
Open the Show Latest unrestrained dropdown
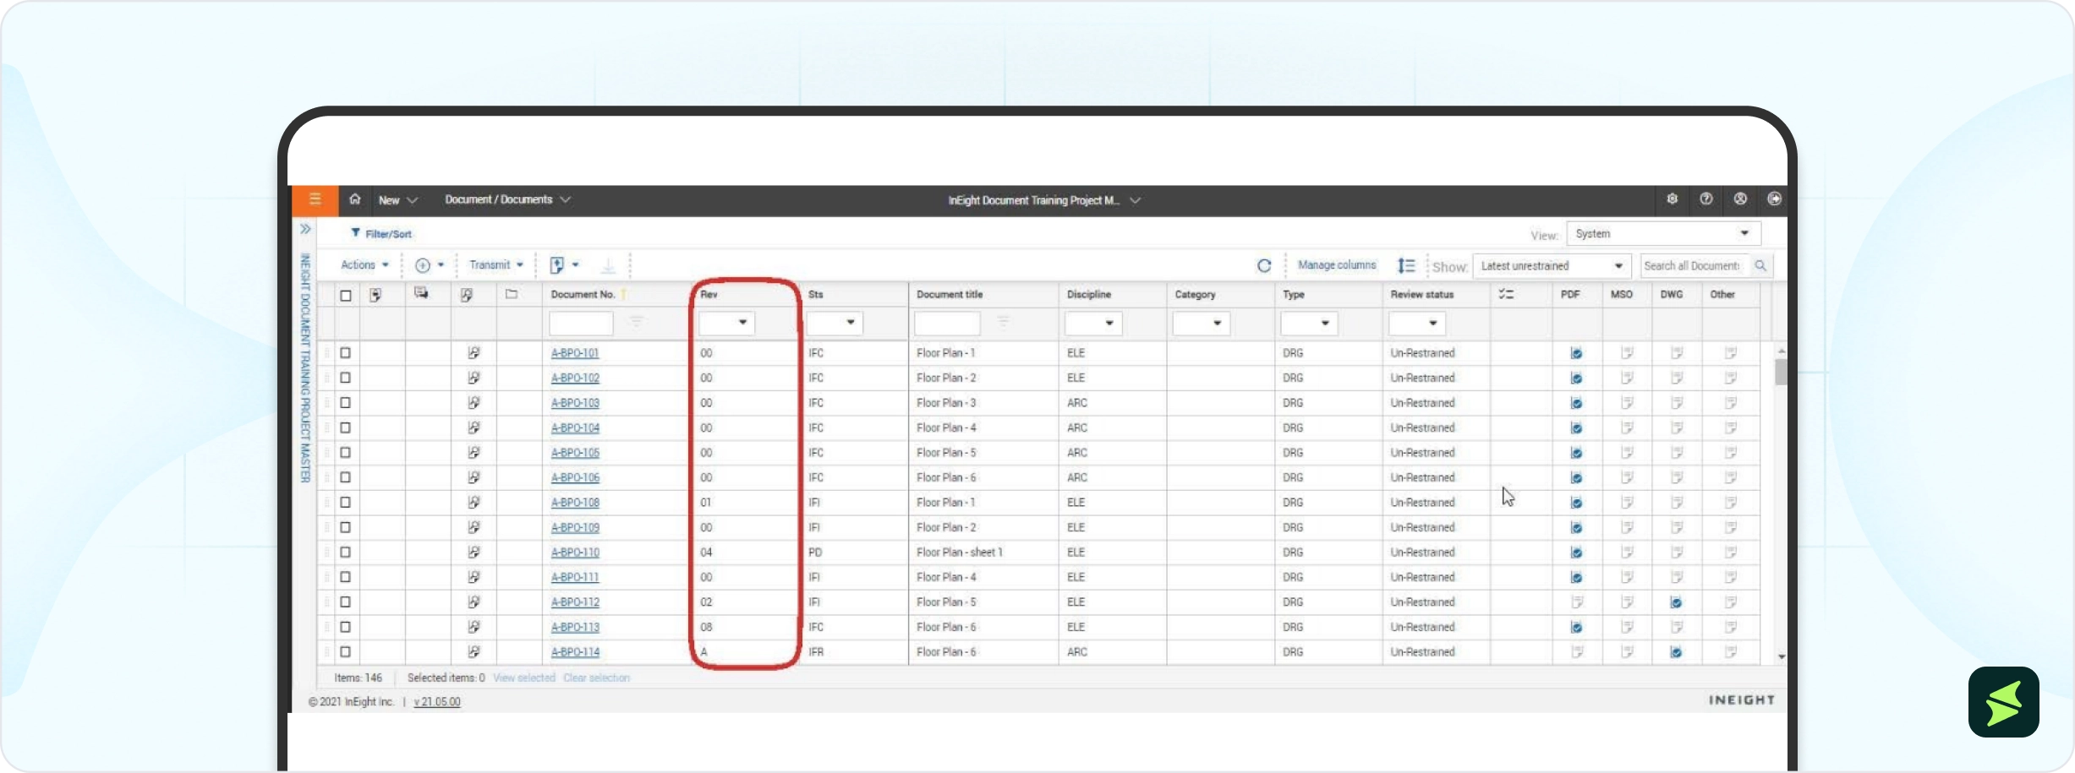tap(1552, 265)
